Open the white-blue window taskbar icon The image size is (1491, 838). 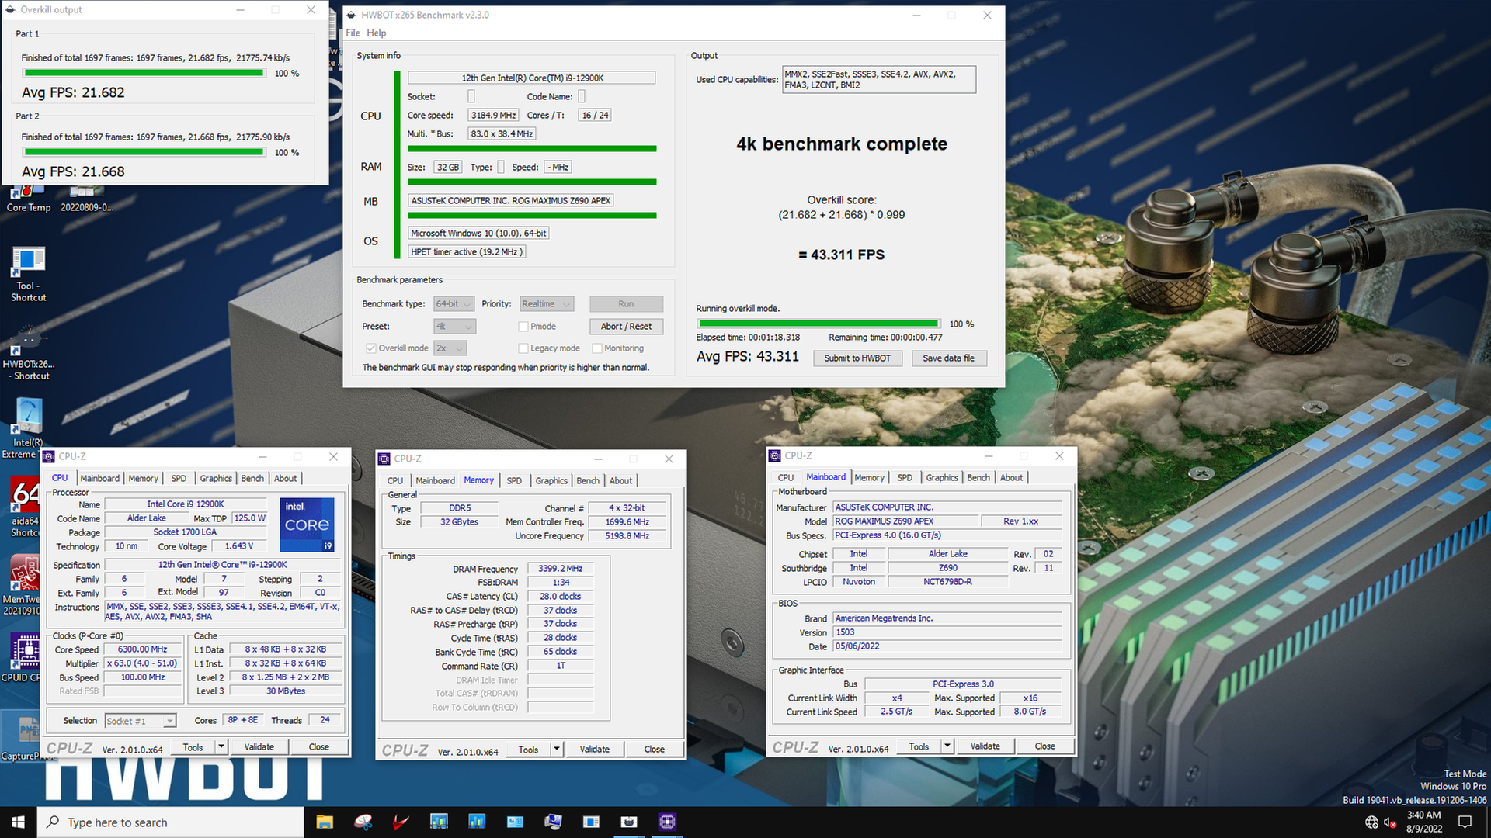click(x=591, y=822)
